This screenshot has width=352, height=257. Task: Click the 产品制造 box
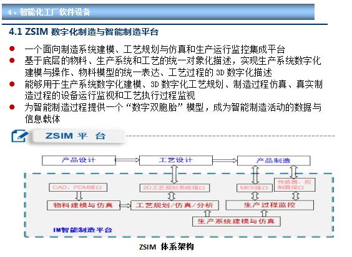273,161
